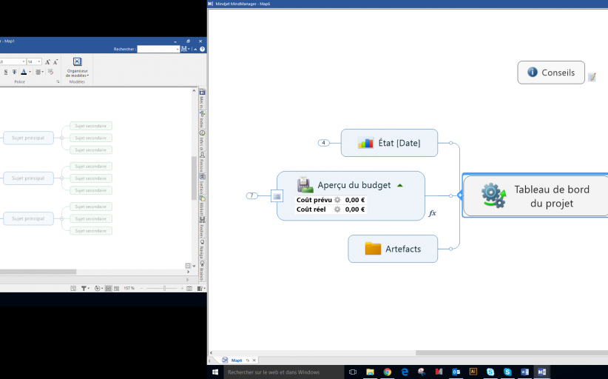Click the increase font size icon
This screenshot has height=379, width=608.
(x=47, y=61)
